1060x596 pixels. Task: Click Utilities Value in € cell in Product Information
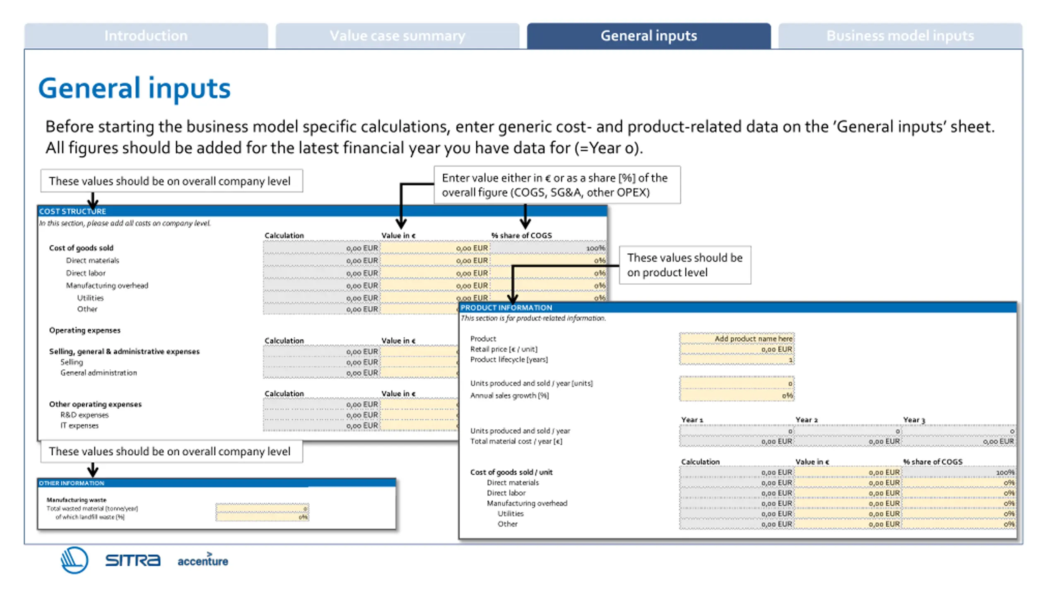click(x=848, y=514)
